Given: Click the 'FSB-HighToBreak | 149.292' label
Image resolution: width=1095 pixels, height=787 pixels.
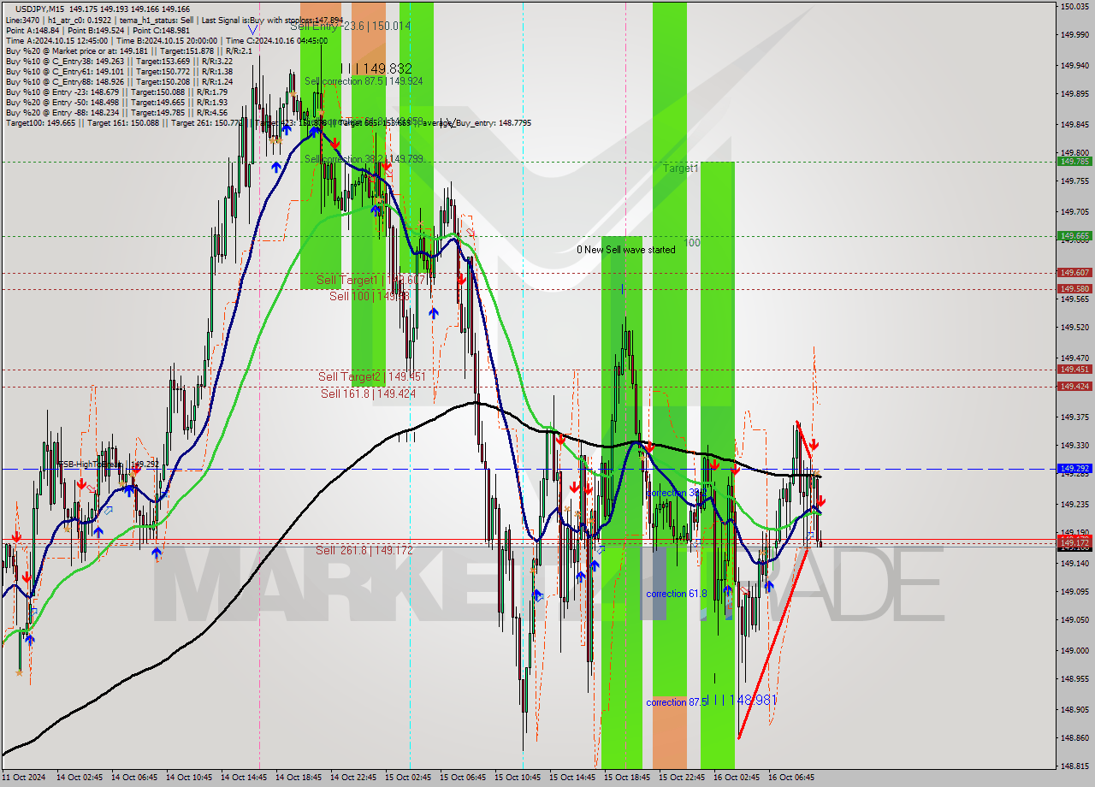Looking at the screenshot, I should tap(109, 465).
